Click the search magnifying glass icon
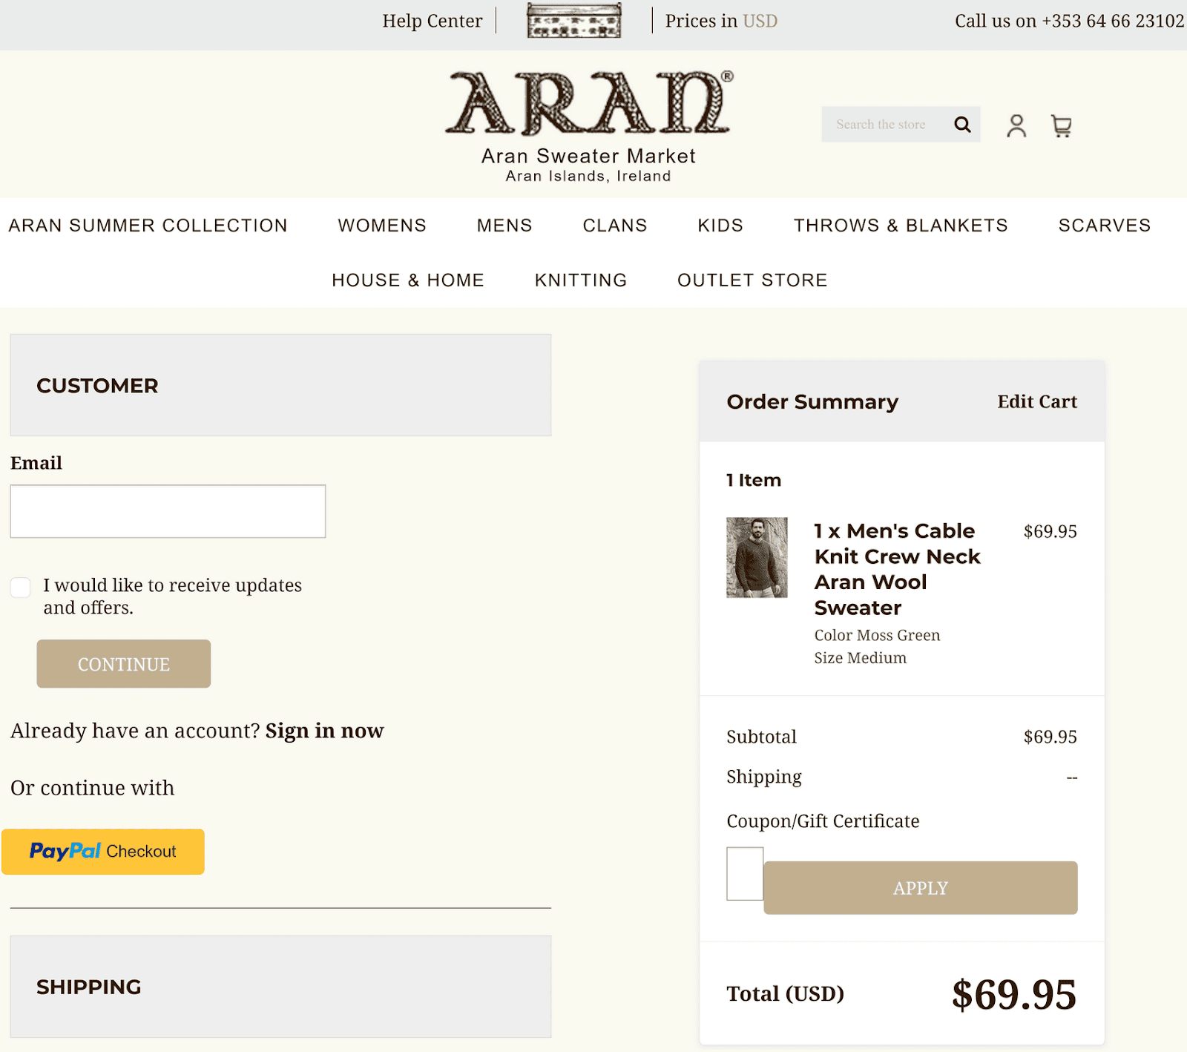The image size is (1187, 1052). pyautogui.click(x=962, y=125)
